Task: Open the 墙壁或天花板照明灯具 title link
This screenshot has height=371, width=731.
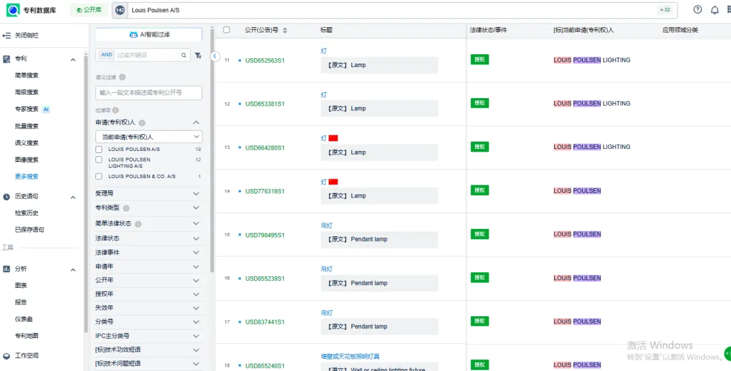Action: coord(350,357)
